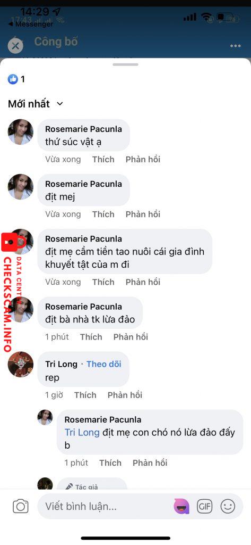
Task: Open Tri Long's profile picture
Action: (x=21, y=364)
